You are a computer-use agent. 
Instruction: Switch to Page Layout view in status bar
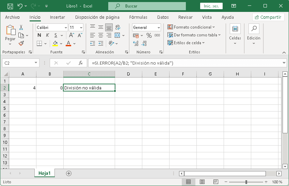coord(202,182)
